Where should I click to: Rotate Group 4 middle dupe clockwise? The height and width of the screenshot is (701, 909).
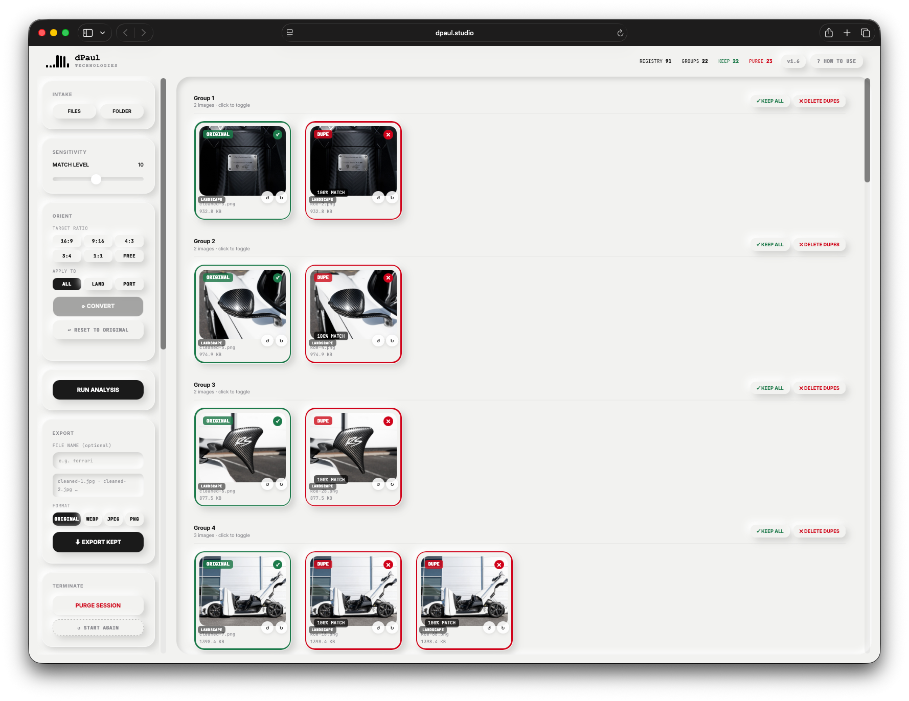tap(392, 628)
